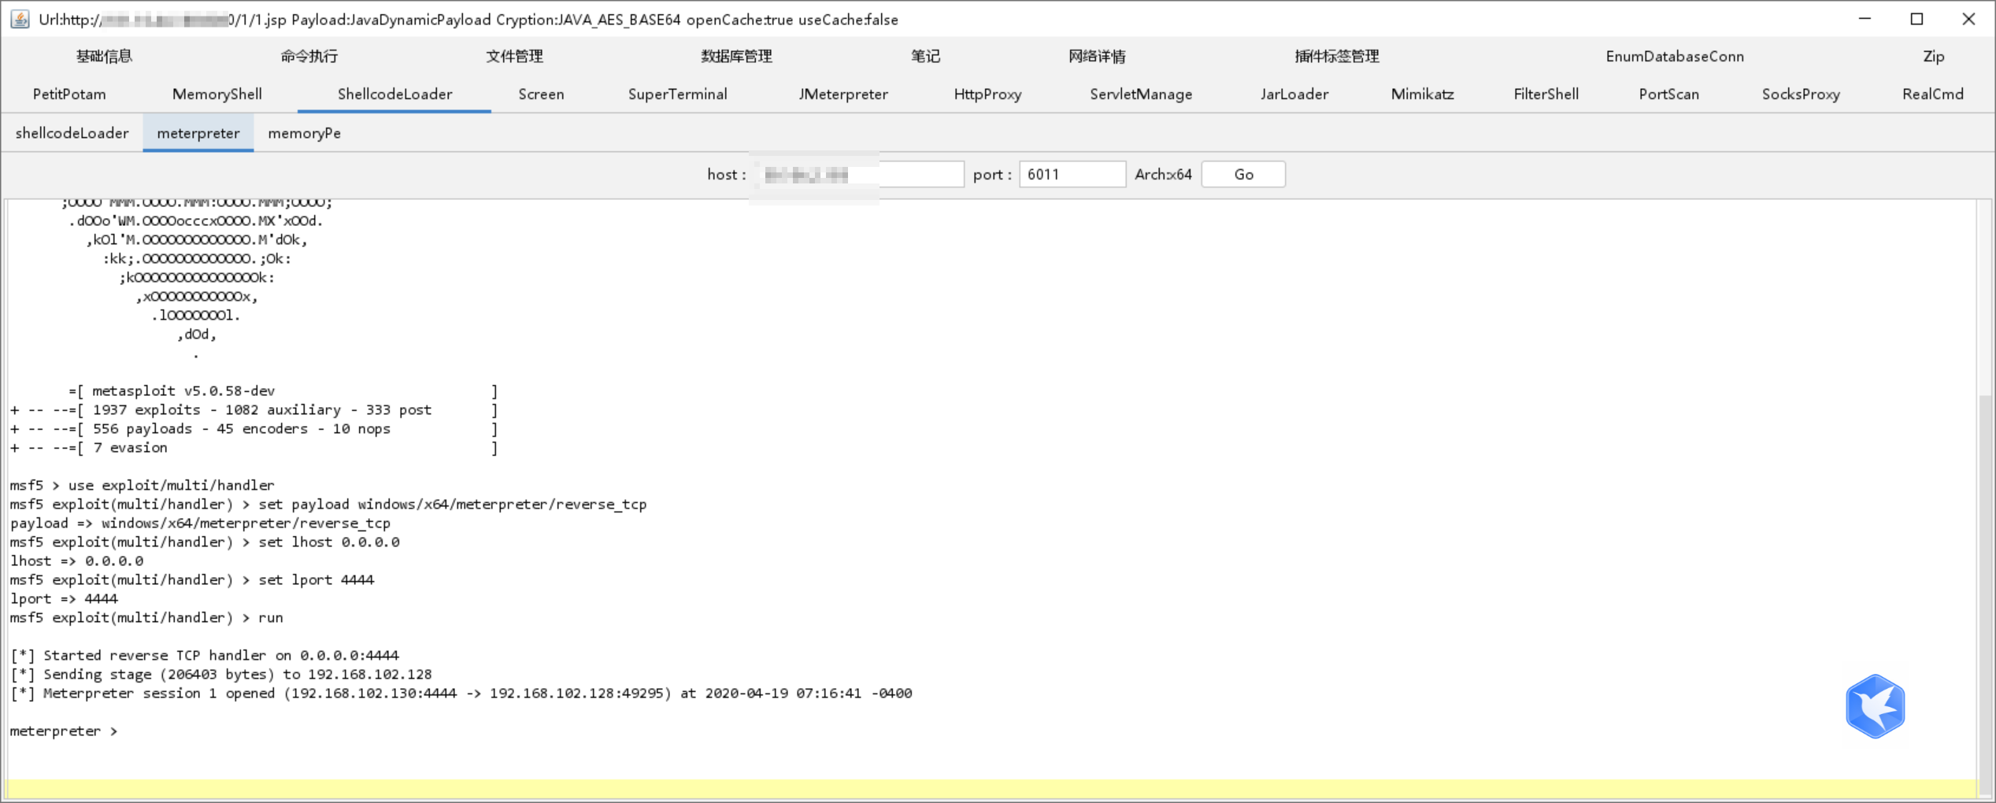Click the host input field
The height and width of the screenshot is (803, 1996).
pos(858,174)
